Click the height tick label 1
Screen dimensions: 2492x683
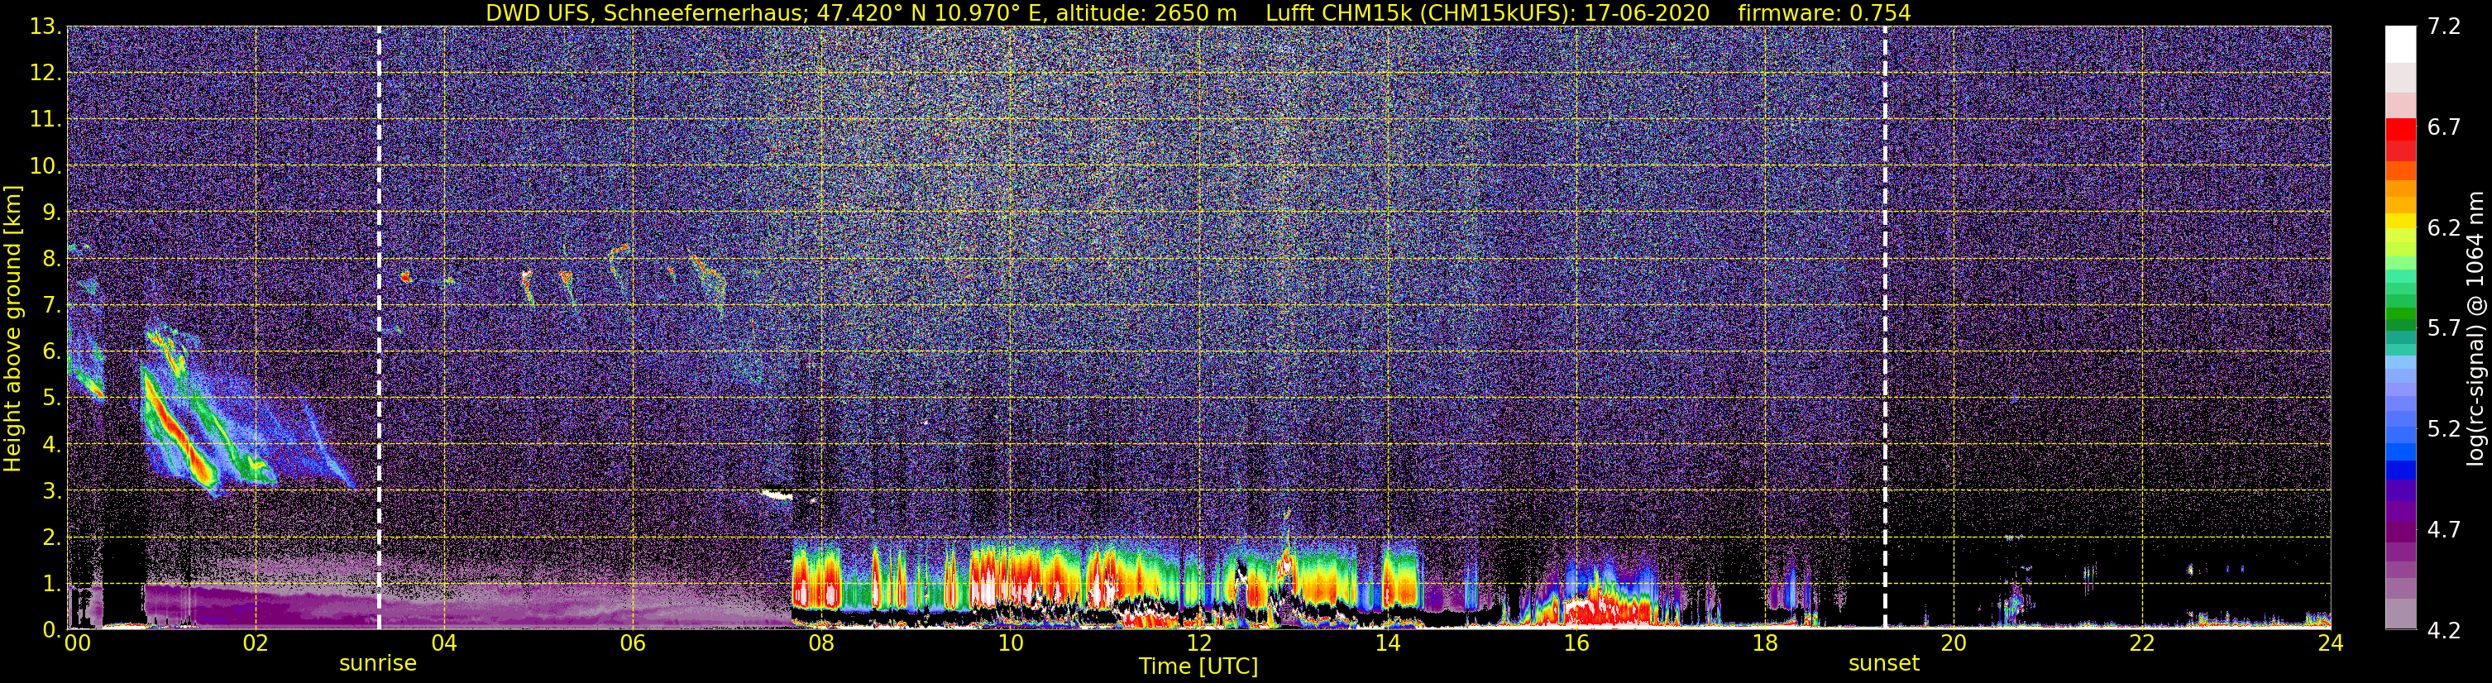[x=51, y=585]
